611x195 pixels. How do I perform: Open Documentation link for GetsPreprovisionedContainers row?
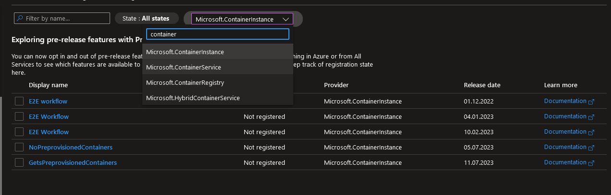pos(565,162)
